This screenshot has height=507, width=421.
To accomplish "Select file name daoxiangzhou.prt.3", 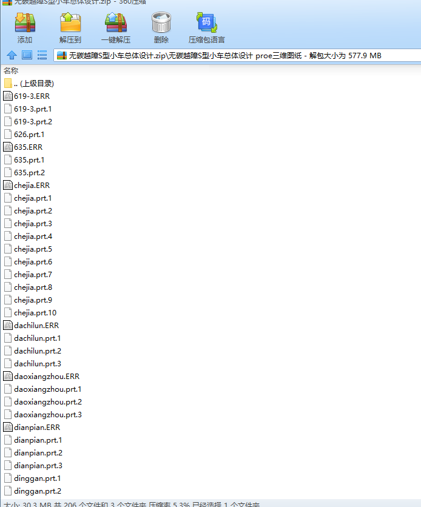I will [48, 415].
